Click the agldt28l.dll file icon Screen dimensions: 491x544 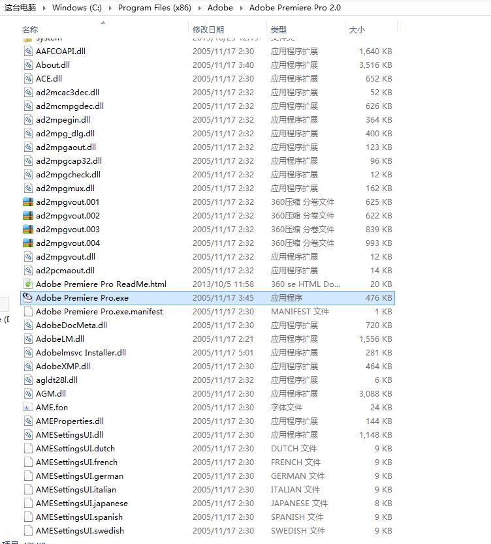[x=28, y=380]
